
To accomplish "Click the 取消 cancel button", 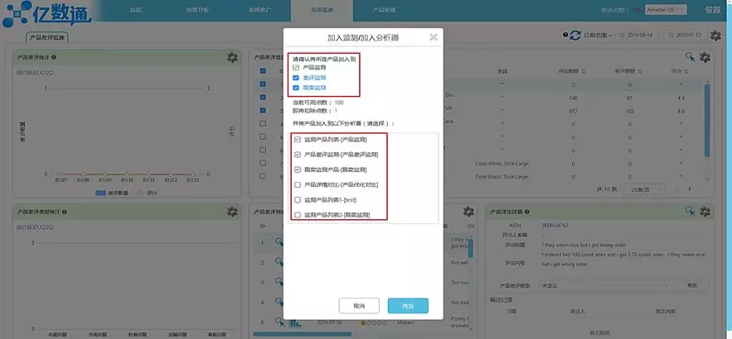I will tap(359, 306).
